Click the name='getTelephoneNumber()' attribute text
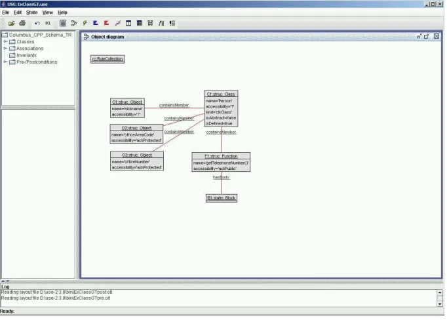447x320 pixels. [221, 163]
